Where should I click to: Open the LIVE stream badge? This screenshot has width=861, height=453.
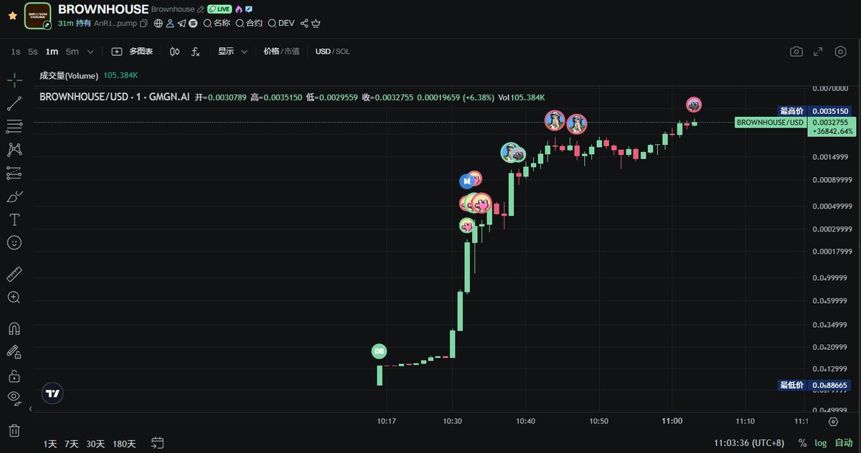pos(220,9)
